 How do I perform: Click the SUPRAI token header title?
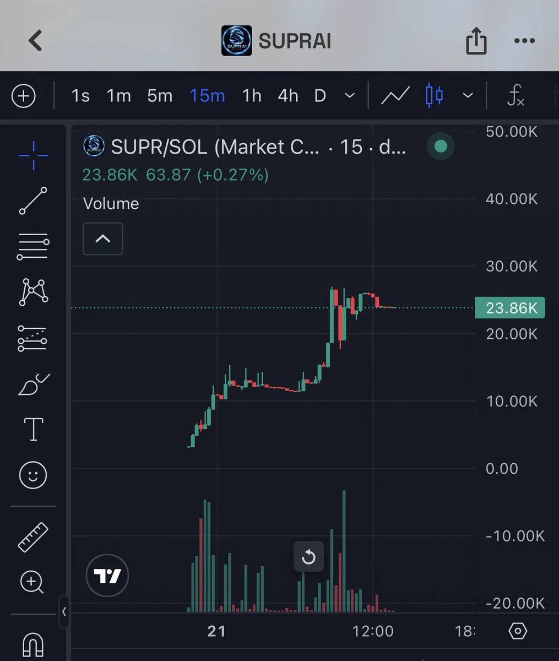pos(295,41)
